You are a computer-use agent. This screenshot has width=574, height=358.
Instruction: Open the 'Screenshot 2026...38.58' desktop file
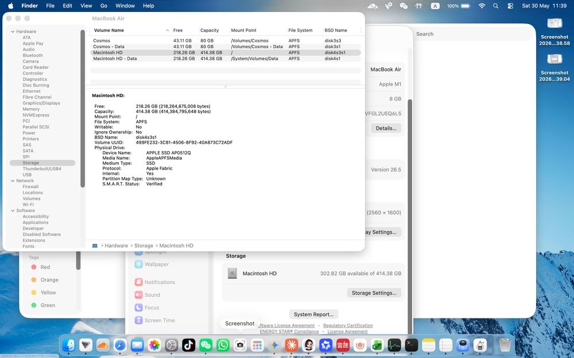click(x=554, y=31)
